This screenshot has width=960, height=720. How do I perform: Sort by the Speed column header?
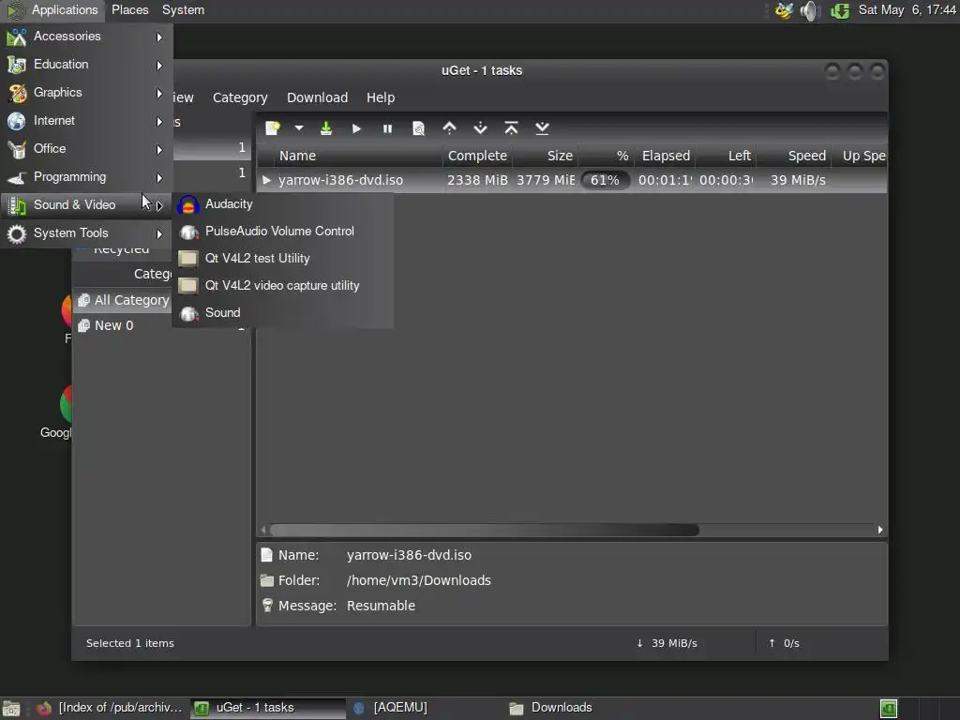pos(794,156)
